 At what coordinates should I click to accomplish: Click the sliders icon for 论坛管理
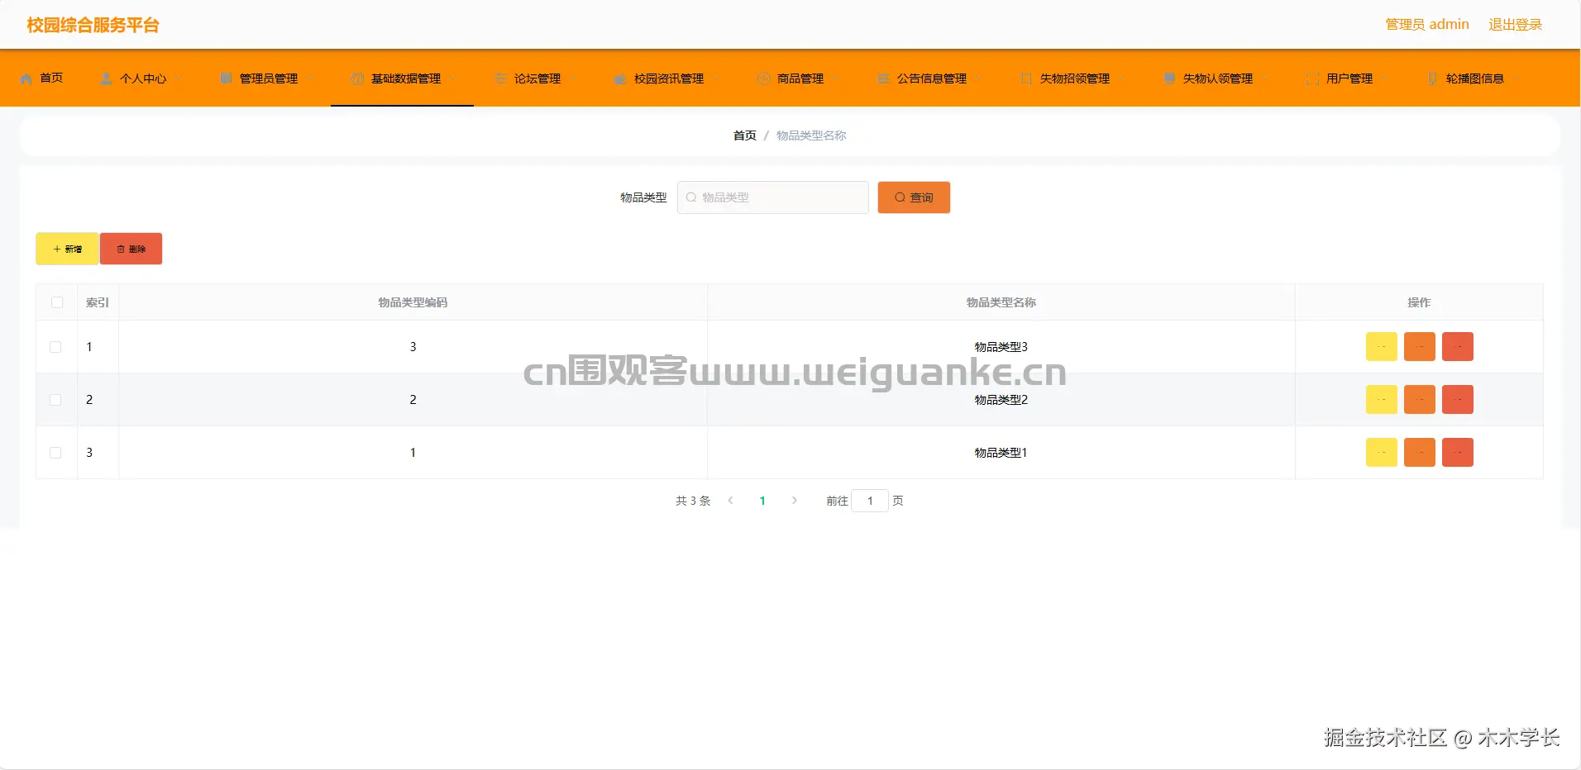pos(500,78)
